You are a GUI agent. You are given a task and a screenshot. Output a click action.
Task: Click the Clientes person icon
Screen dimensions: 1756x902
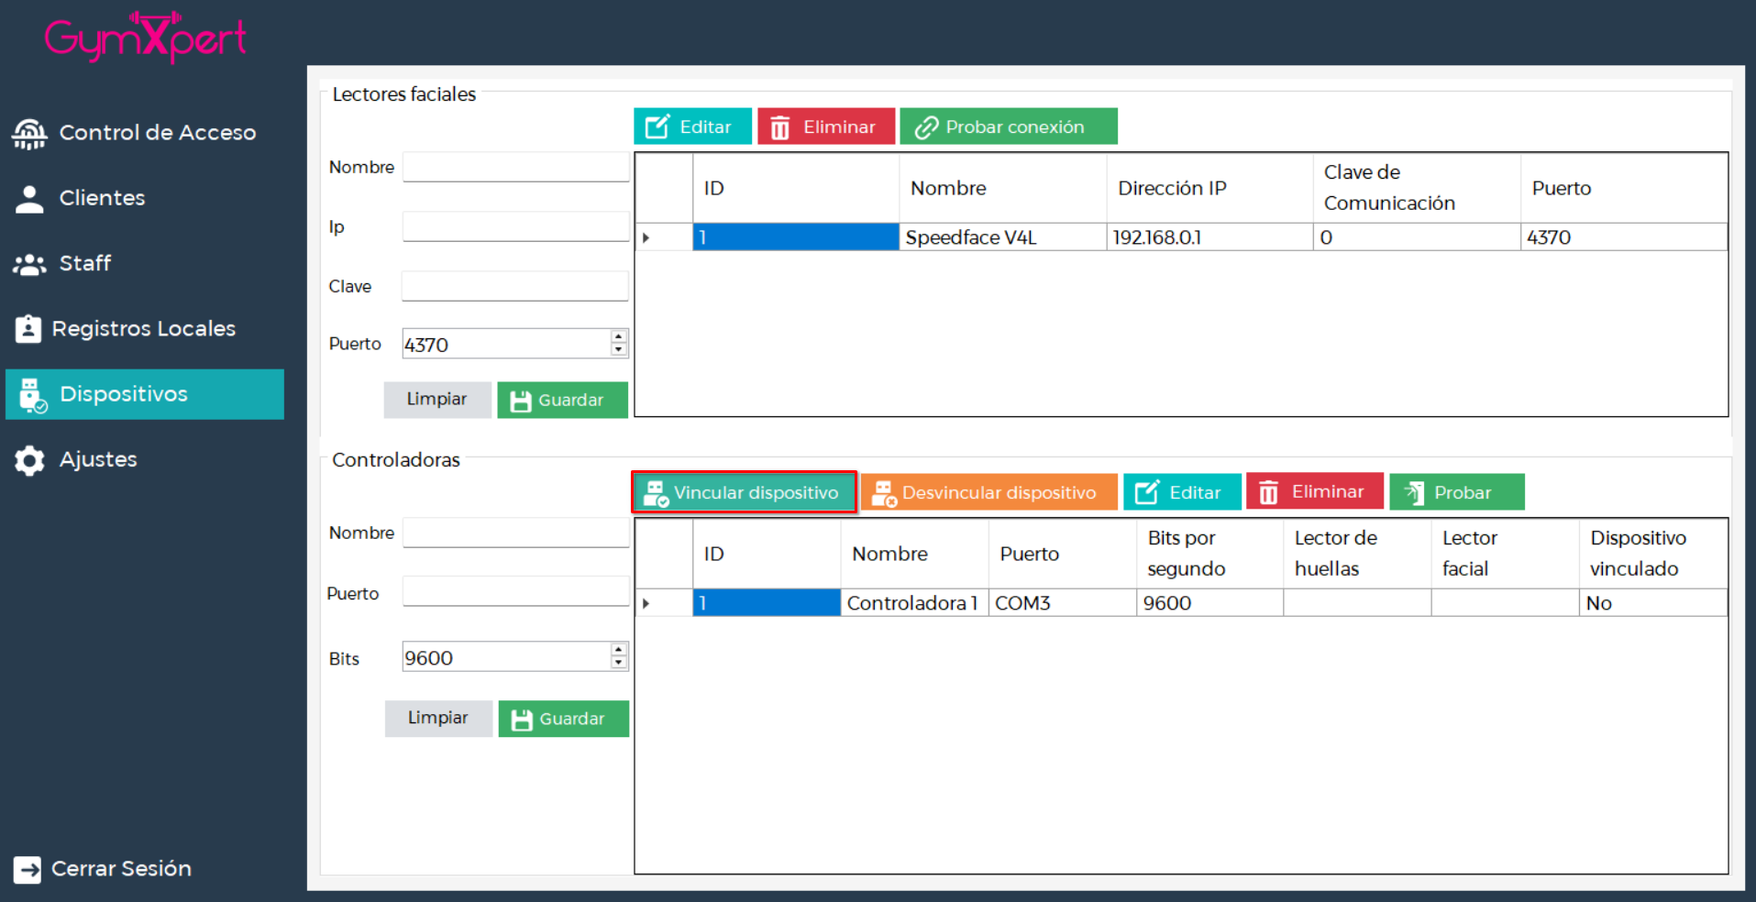29,199
